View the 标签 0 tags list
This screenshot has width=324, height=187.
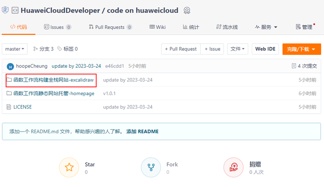tap(67, 49)
